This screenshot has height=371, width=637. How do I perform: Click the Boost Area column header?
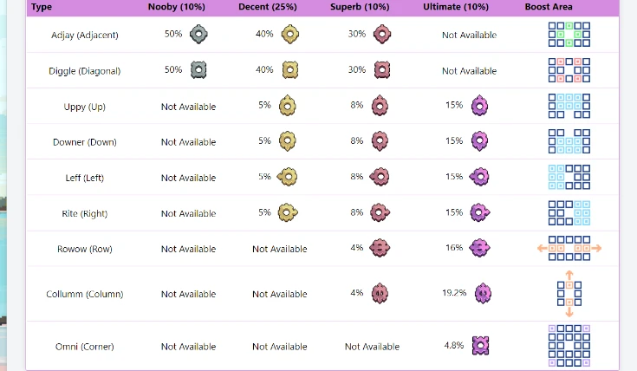(x=549, y=7)
